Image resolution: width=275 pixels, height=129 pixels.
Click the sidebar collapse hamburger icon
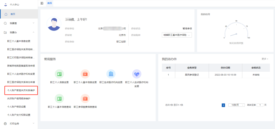point(42,3)
